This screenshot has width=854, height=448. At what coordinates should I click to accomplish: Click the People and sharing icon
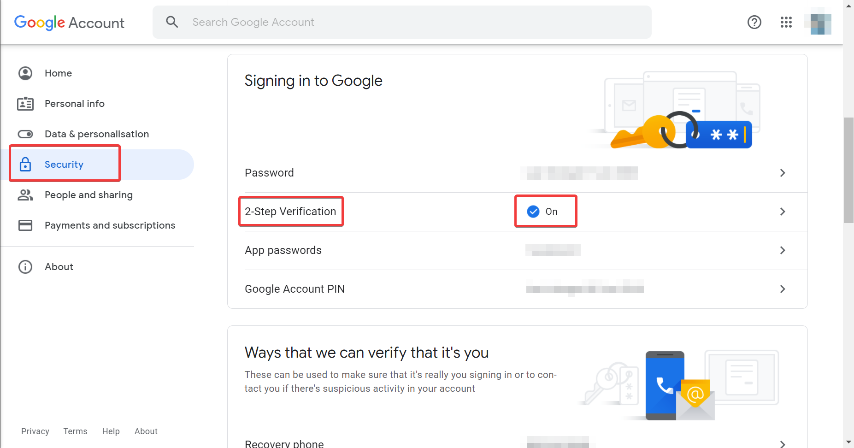[25, 195]
